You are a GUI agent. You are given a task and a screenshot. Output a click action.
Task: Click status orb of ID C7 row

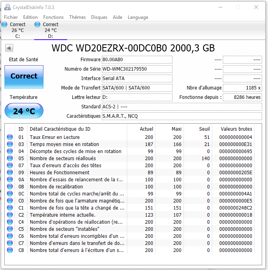[x=10, y=243]
